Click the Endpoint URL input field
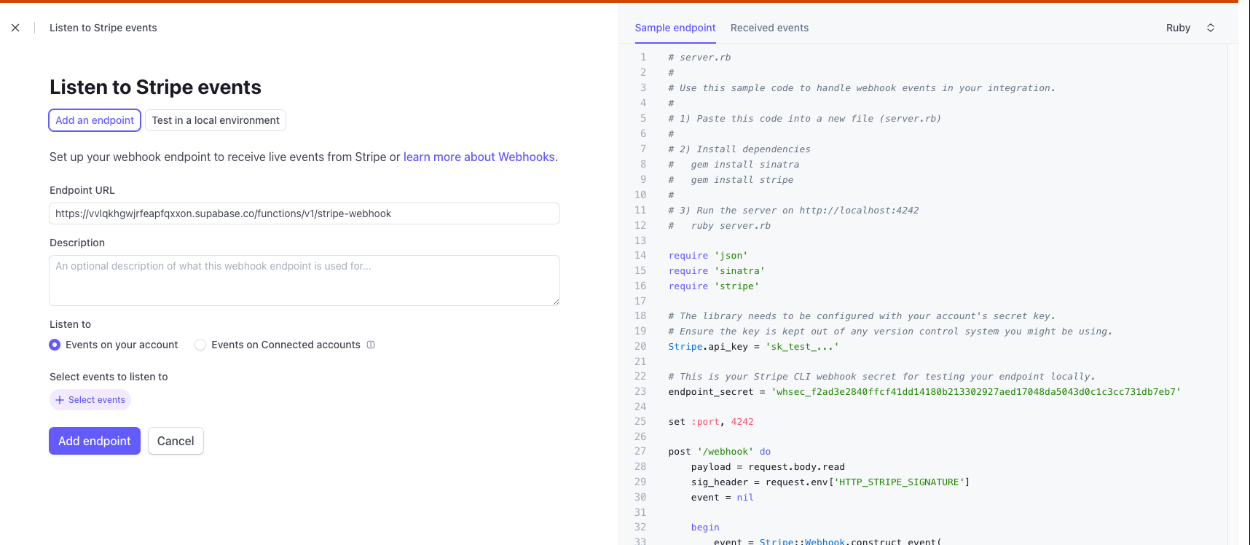 coord(304,213)
